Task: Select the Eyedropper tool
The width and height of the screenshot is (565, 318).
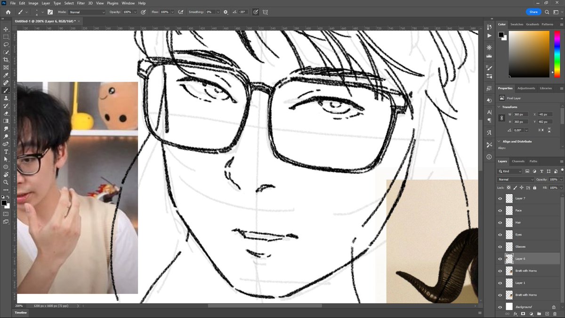Action: pyautogui.click(x=6, y=74)
